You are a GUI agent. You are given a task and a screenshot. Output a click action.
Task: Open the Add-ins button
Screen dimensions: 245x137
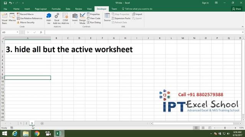[49, 19]
